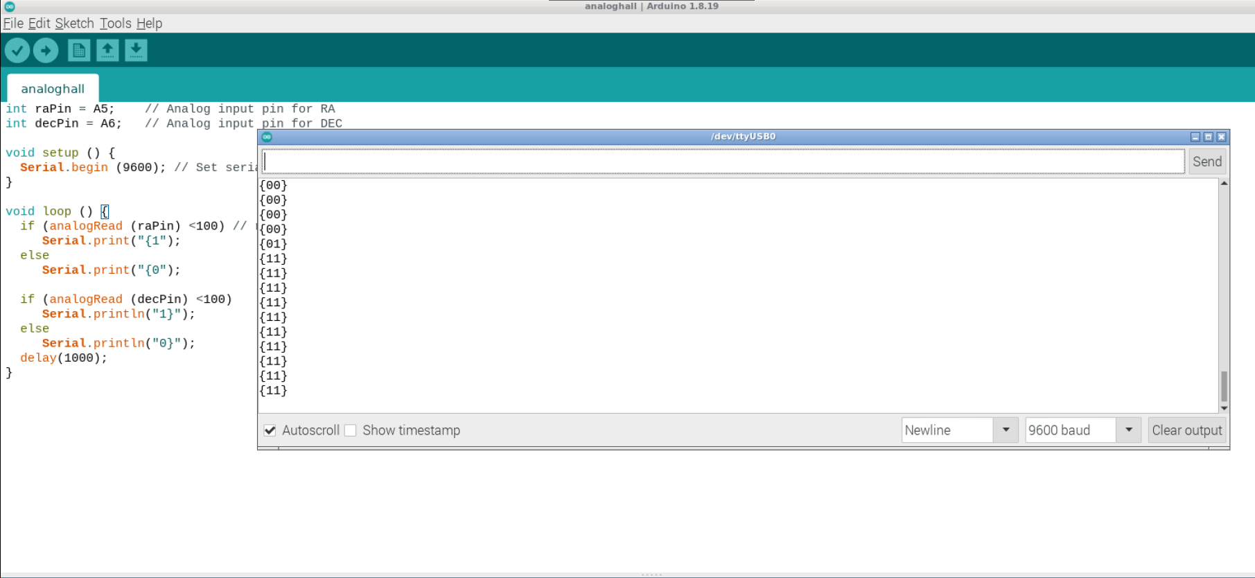Open the Help menu
Image resolution: width=1255 pixels, height=578 pixels.
(149, 24)
